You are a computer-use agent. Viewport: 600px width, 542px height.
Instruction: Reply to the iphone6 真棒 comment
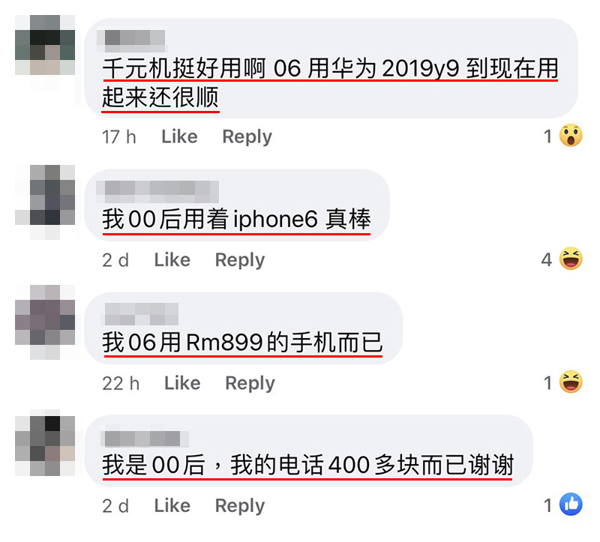pyautogui.click(x=240, y=260)
